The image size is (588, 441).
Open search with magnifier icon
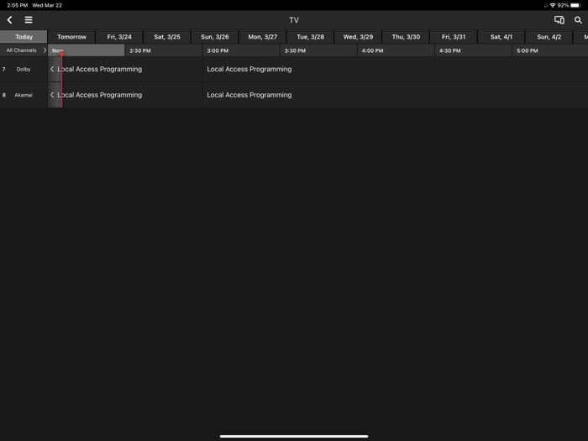pyautogui.click(x=578, y=20)
